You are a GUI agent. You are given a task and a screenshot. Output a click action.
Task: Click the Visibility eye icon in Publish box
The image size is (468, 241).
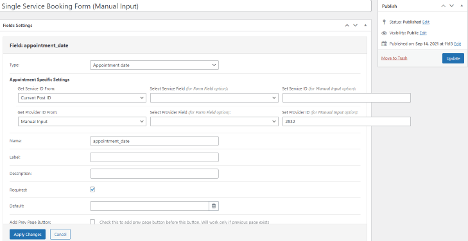(x=384, y=33)
